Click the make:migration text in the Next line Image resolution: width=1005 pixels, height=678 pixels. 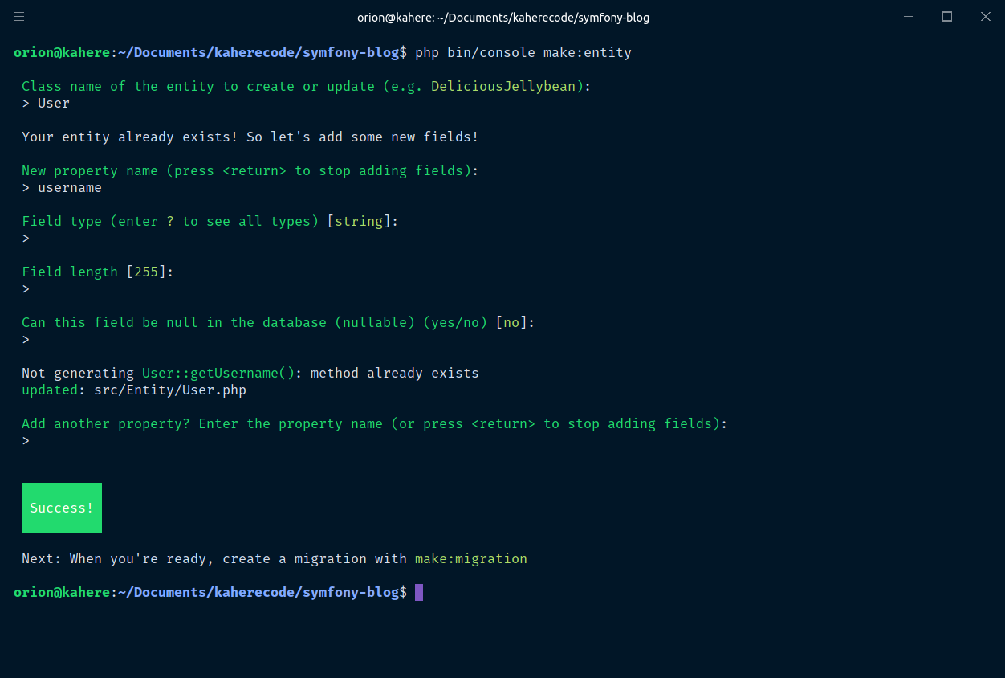(471, 558)
